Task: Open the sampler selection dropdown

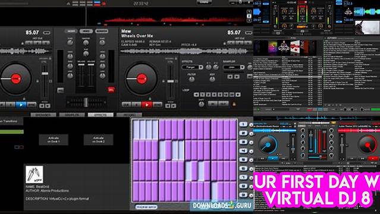Action: 234,67
